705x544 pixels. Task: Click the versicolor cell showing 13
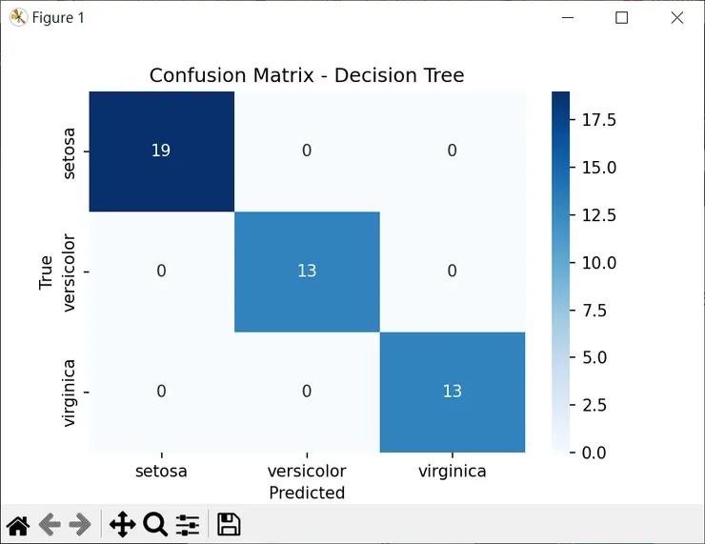click(x=306, y=272)
